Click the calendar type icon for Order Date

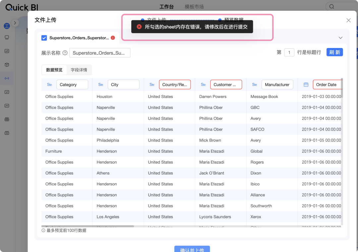coord(306,85)
